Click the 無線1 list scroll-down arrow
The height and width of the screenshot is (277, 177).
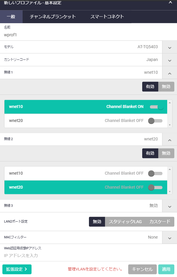(x=170, y=125)
